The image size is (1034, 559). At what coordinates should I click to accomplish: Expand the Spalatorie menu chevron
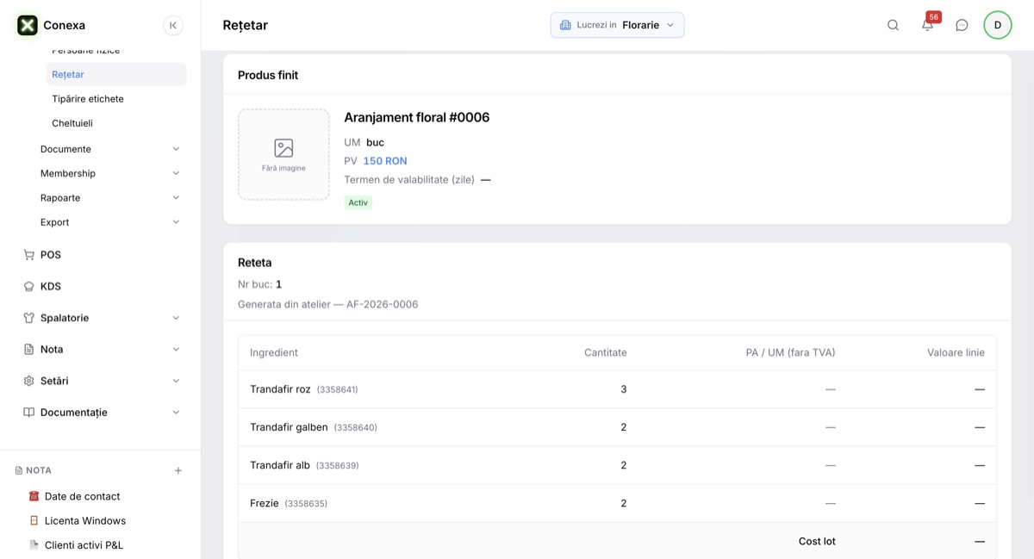click(x=176, y=318)
